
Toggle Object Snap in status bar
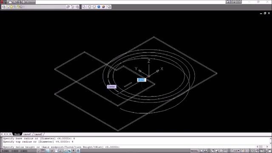tap(56, 151)
